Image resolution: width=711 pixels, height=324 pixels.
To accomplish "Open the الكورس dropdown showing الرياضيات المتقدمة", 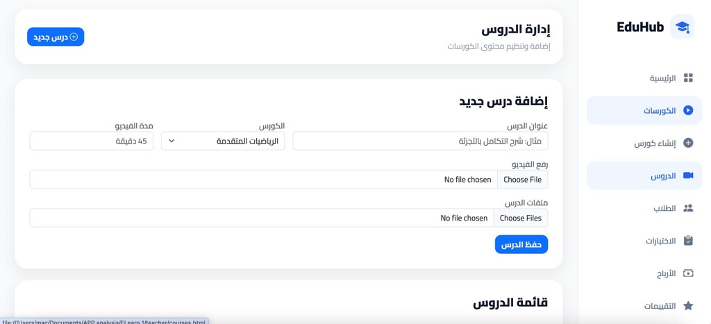I will click(x=223, y=141).
